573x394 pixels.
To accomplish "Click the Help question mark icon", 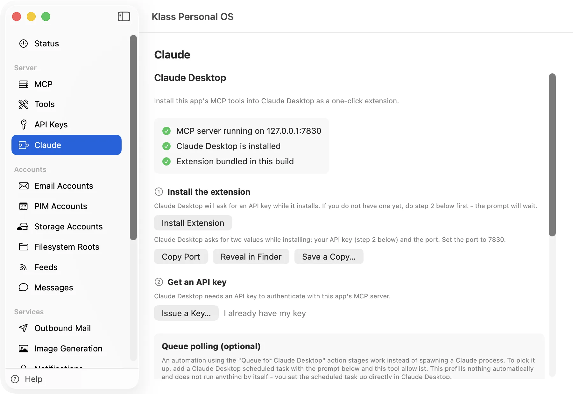I will click(x=15, y=379).
